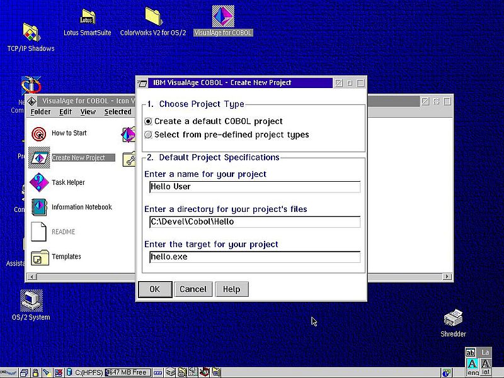Click the project directory input field

[255, 222]
